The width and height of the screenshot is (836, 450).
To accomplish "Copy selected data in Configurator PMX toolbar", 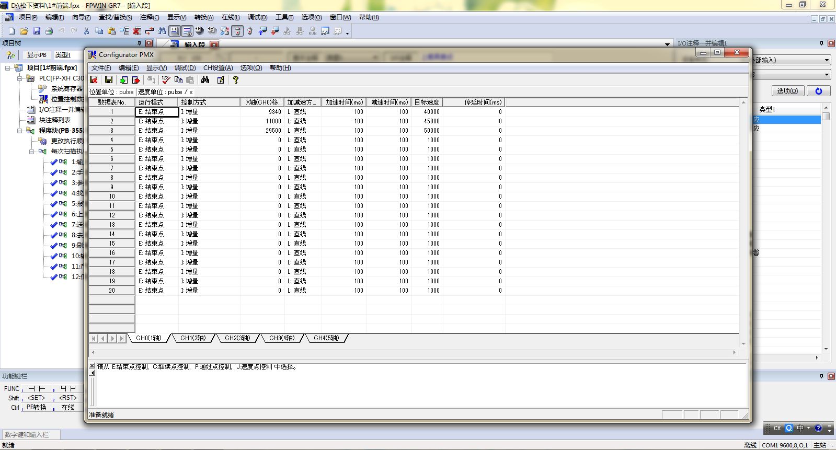I will pos(178,79).
